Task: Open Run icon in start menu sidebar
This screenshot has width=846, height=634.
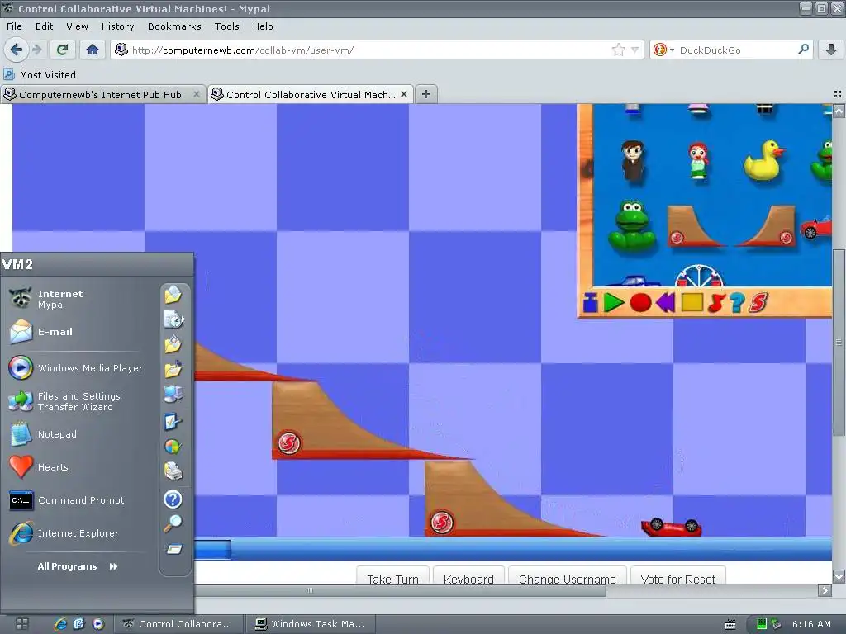Action: [x=173, y=549]
